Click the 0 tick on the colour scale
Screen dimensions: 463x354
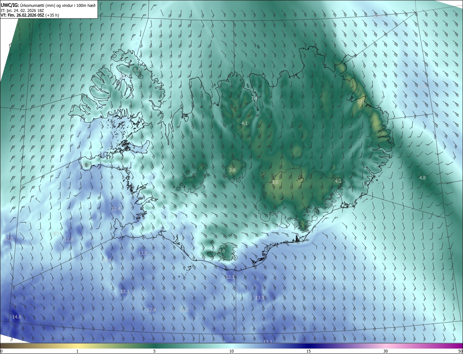pyautogui.click(x=1, y=351)
